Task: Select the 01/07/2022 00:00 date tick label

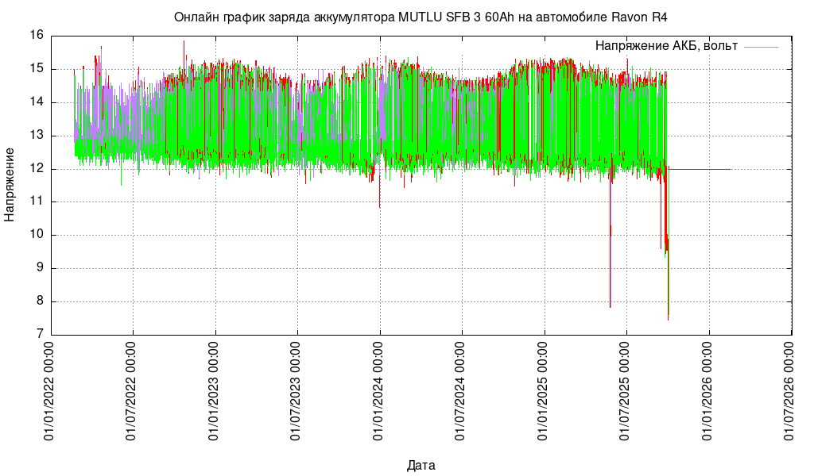Action: [133, 392]
